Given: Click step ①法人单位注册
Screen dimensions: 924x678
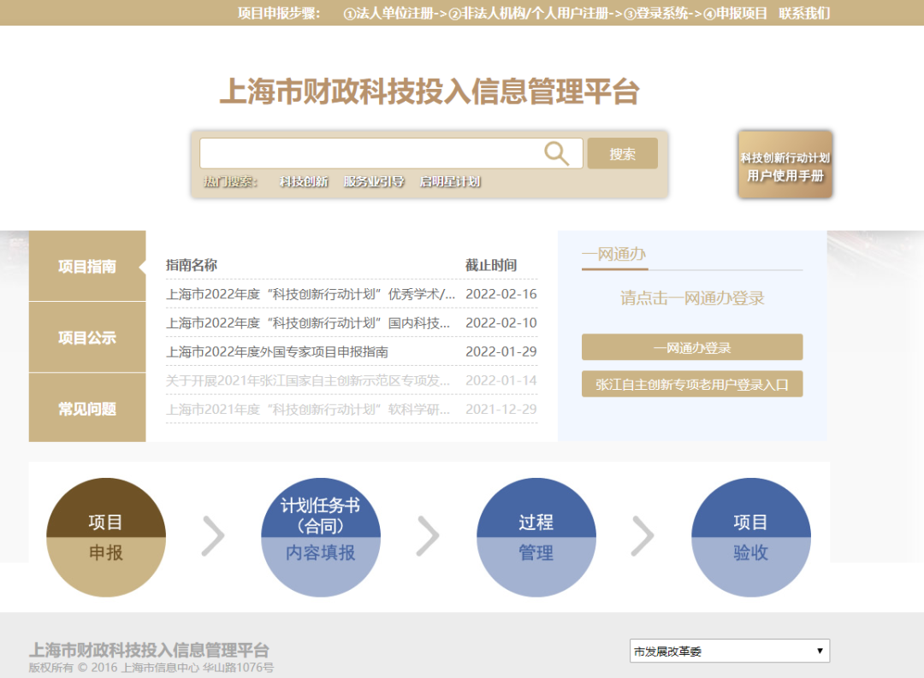Looking at the screenshot, I should [389, 13].
